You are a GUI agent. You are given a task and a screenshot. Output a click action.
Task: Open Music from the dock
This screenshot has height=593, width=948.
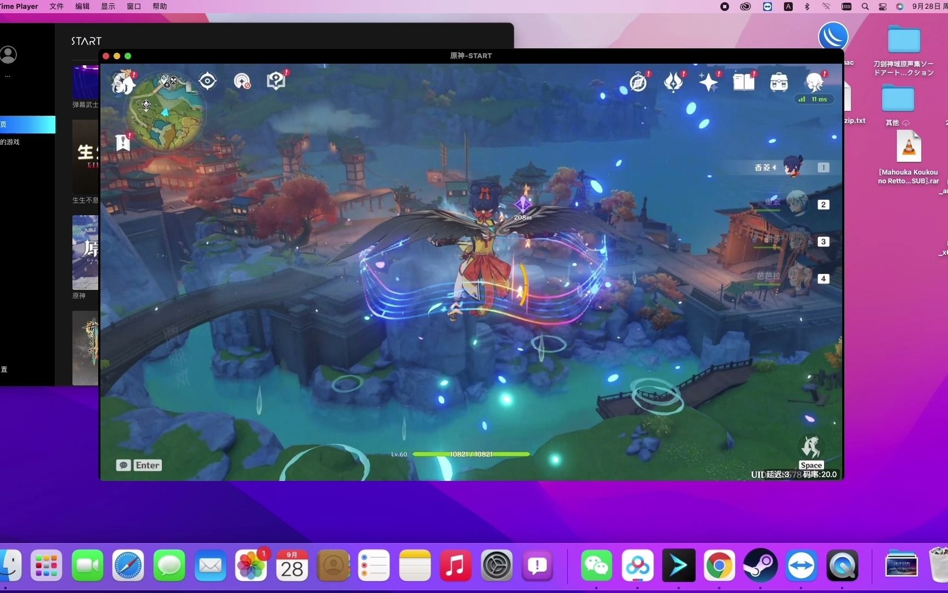455,566
